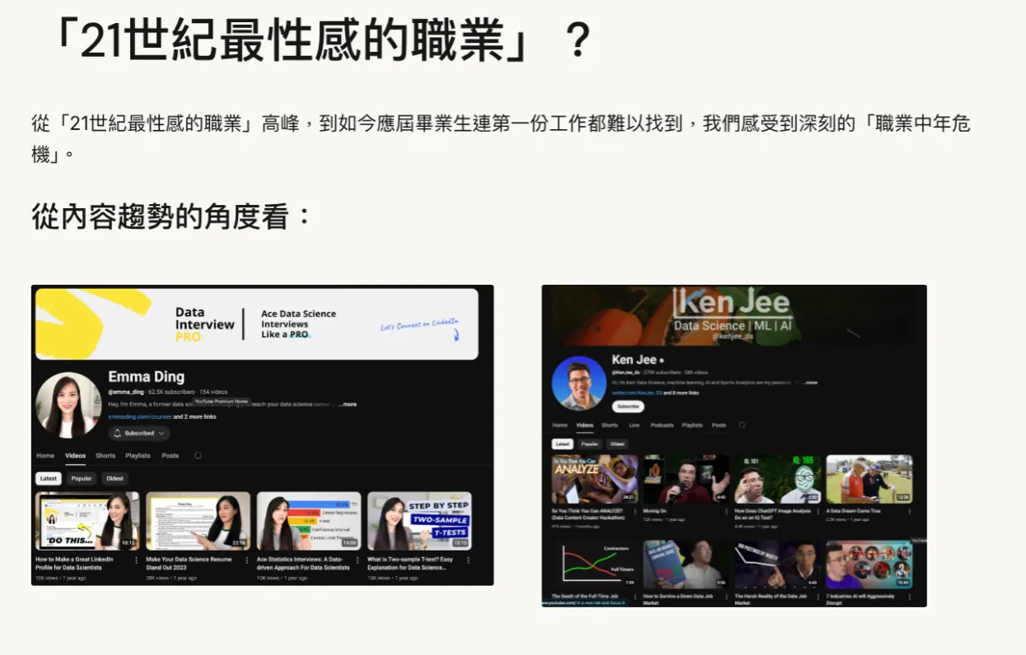Select the Latest filter chip on Ken Jee's channel
Image resolution: width=1026 pixels, height=655 pixels.
click(562, 444)
